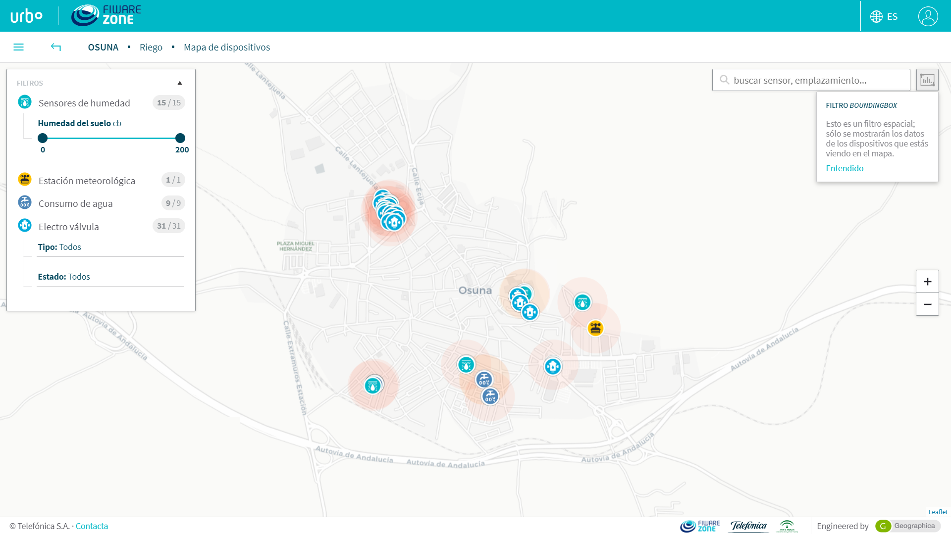
Task: Toggle the bounding box filter chart icon
Action: point(927,80)
